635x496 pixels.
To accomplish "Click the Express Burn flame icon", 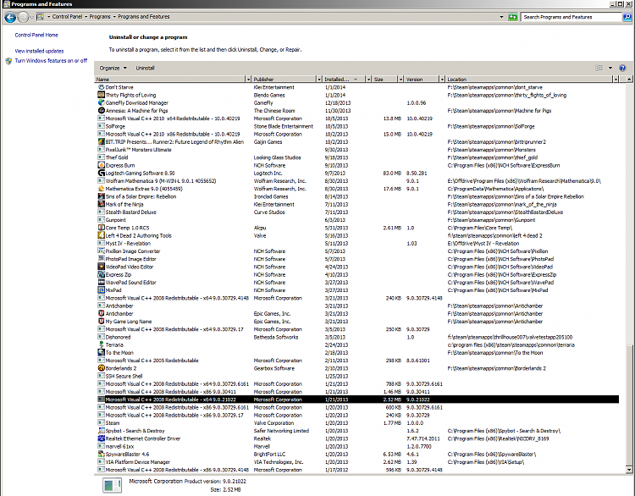I will click(102, 165).
